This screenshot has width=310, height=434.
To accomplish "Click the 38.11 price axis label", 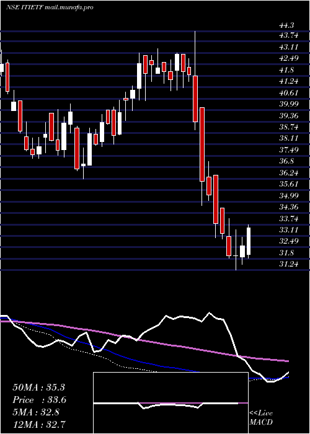I will [x=289, y=138].
